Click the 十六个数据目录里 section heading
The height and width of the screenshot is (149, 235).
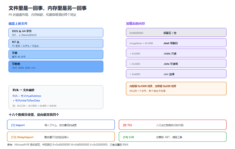[x=34, y=115]
